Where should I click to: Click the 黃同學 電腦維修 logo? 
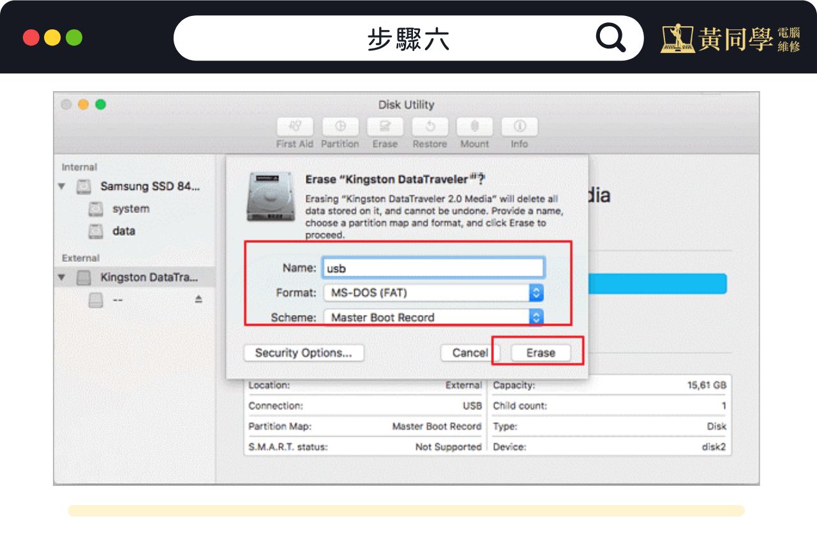730,38
